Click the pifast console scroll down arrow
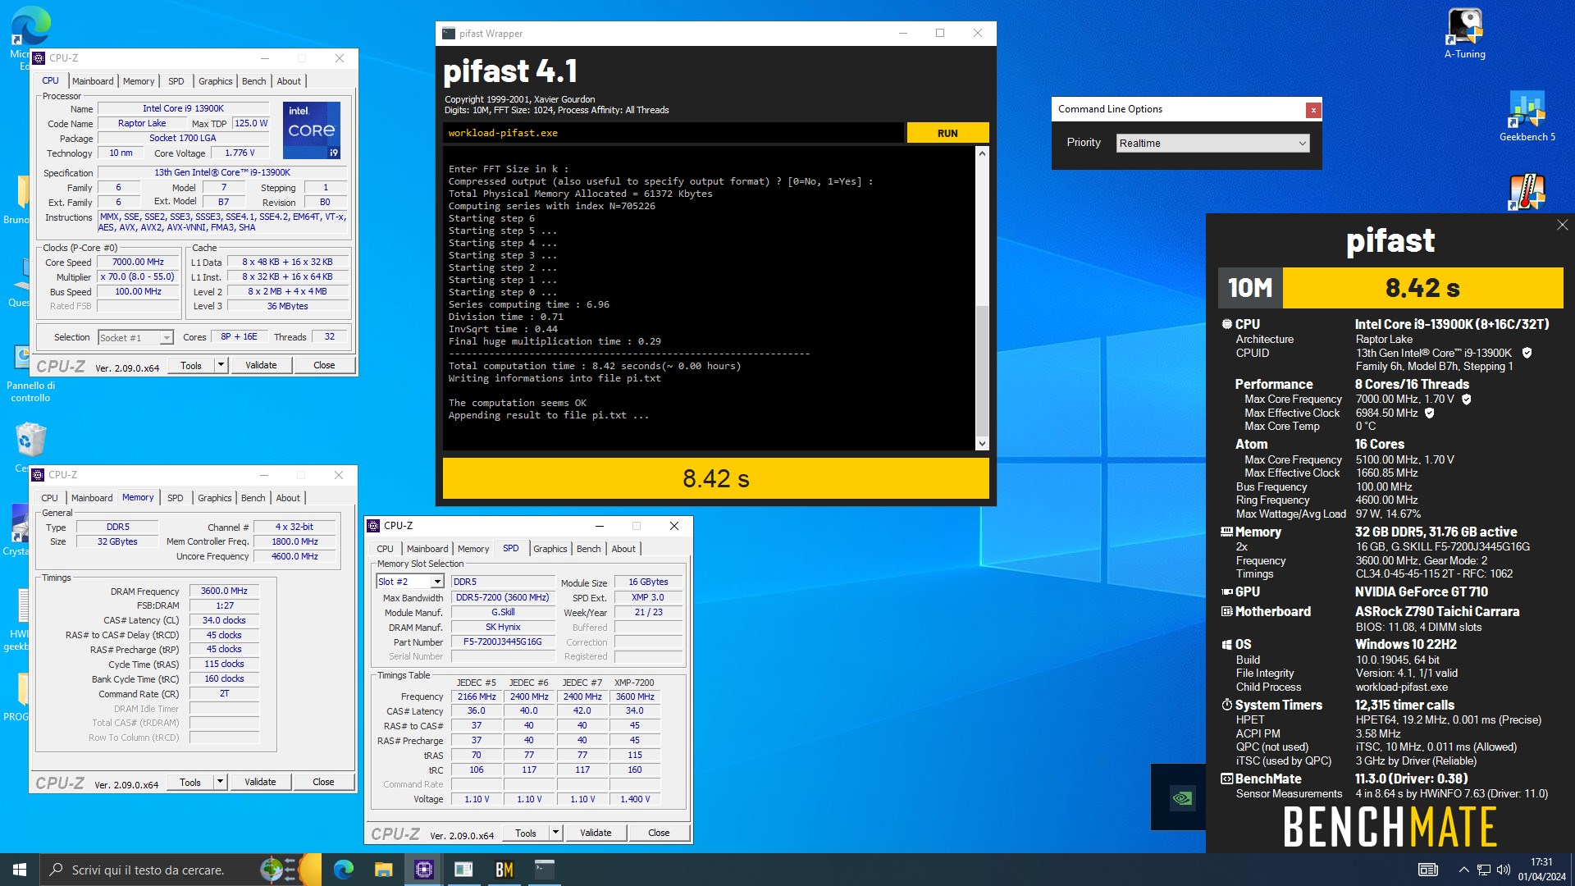 (x=982, y=444)
